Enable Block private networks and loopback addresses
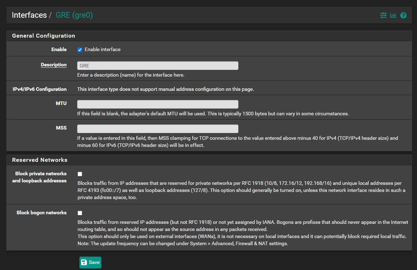Screen dimensions: 417x270 pos(80,174)
